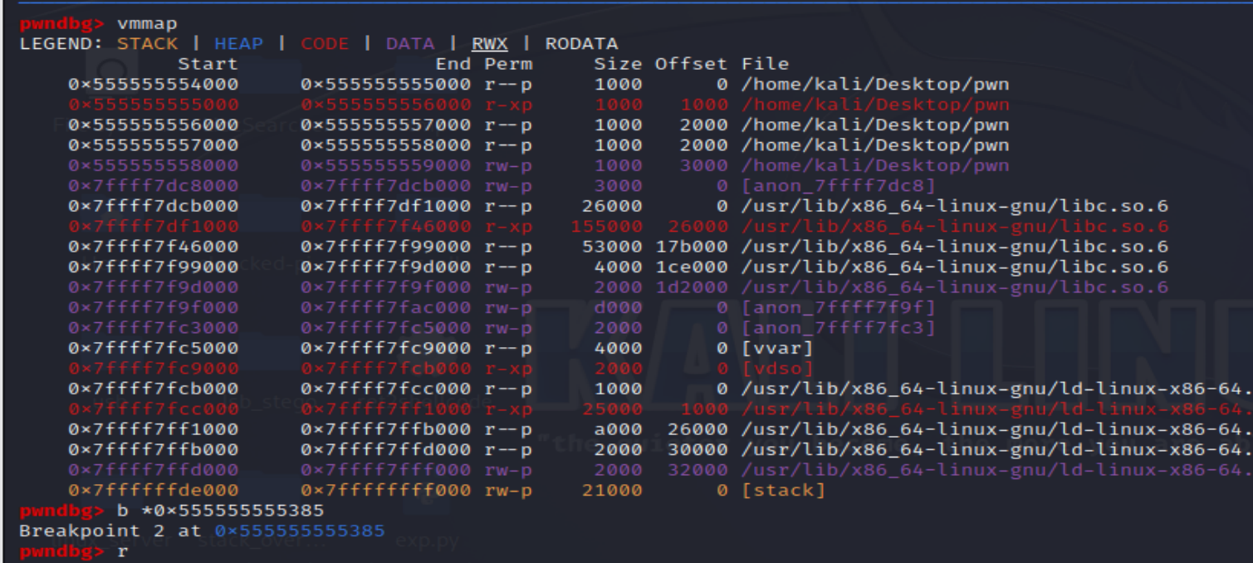Click the Size column header

click(x=618, y=64)
